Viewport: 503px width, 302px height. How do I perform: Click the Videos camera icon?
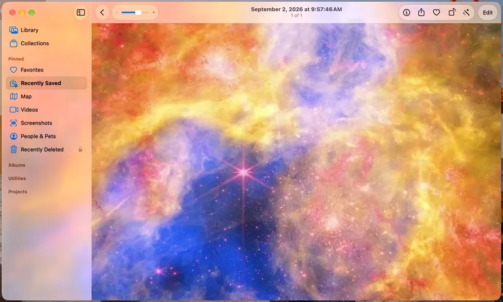tap(14, 110)
